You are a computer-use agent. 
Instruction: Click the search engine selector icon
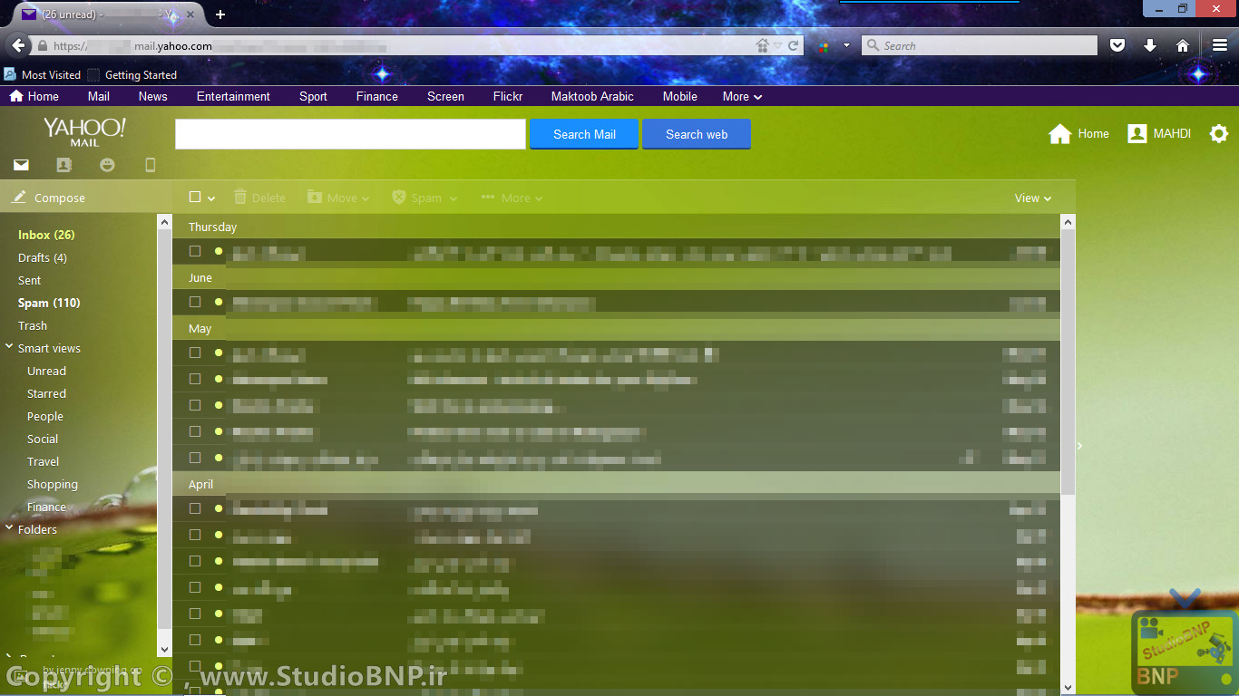(x=824, y=45)
